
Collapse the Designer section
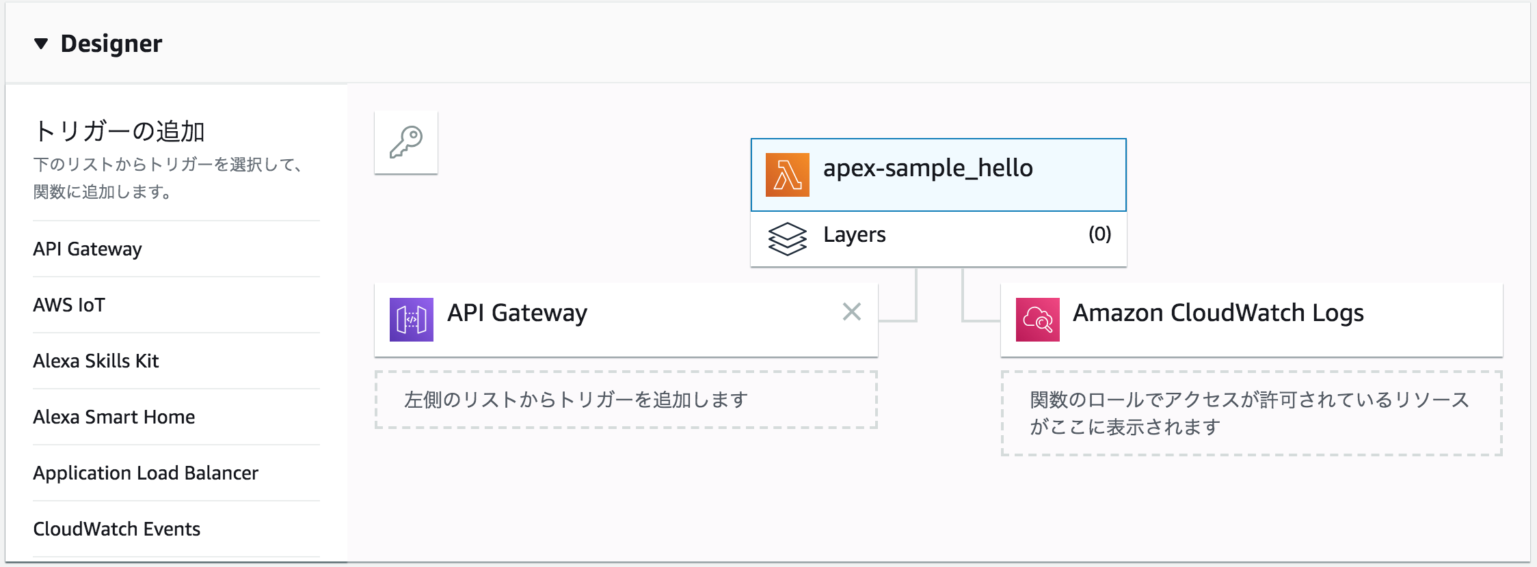click(42, 43)
